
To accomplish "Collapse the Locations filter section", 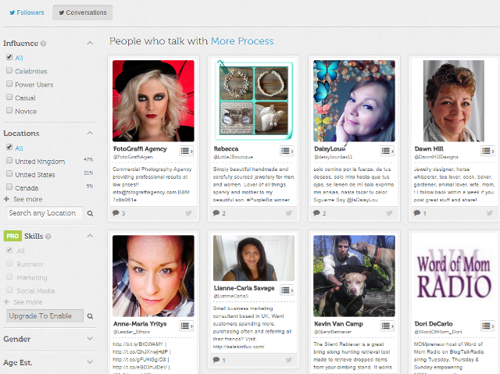I will coord(90,134).
